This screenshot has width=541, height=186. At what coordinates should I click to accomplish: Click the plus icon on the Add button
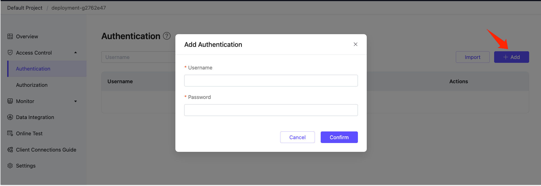pos(505,57)
